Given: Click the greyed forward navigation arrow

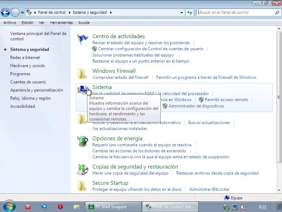Looking at the screenshot, I should [x=15, y=13].
